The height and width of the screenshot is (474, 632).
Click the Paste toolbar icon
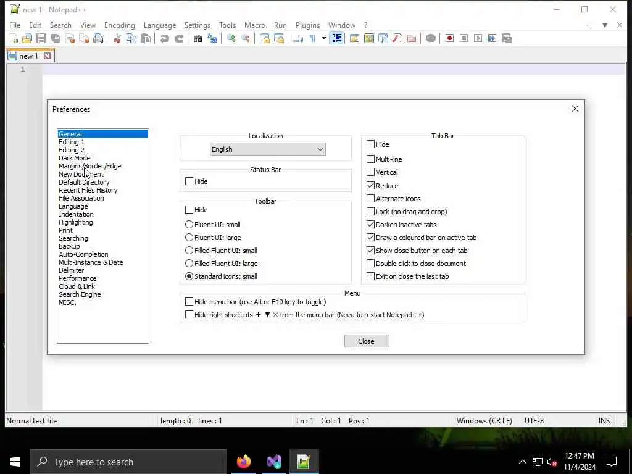(x=146, y=38)
